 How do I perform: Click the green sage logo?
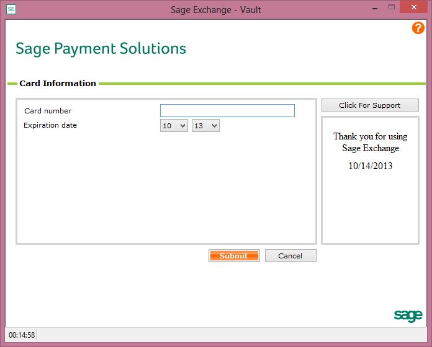point(408,315)
